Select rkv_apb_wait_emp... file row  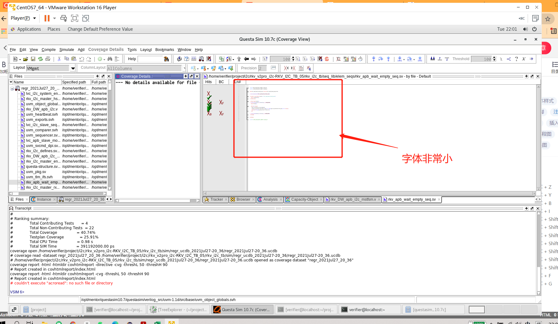(58, 182)
